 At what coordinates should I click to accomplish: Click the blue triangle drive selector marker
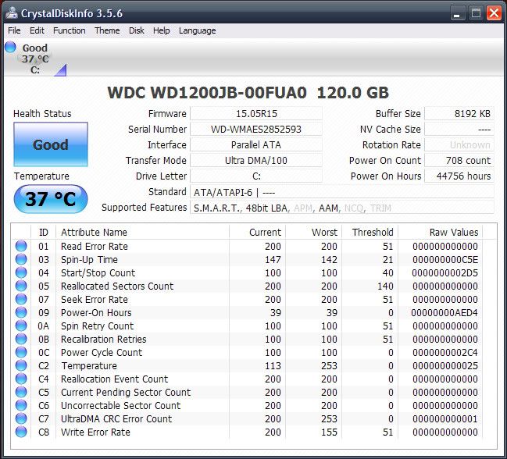61,70
